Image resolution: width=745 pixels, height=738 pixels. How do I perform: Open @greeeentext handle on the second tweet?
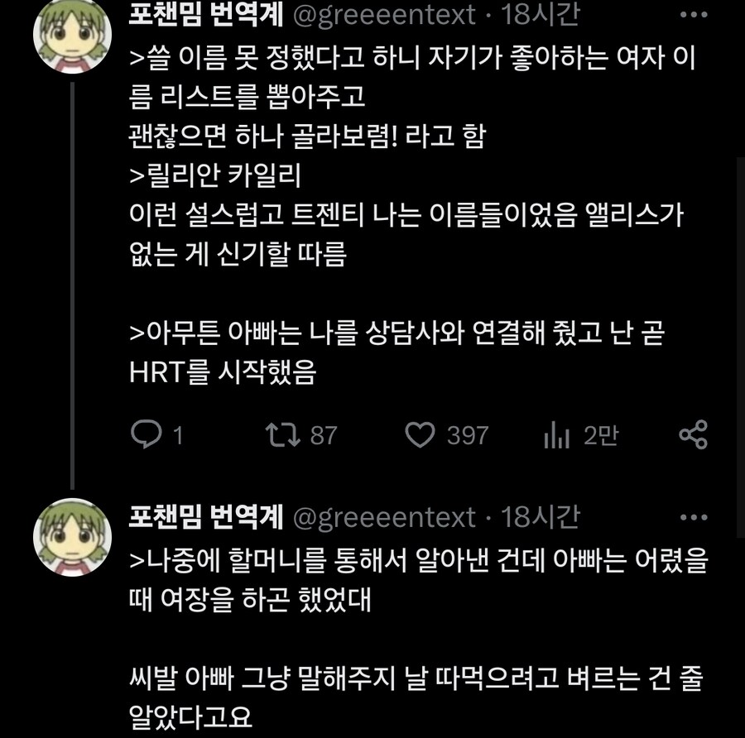385,518
